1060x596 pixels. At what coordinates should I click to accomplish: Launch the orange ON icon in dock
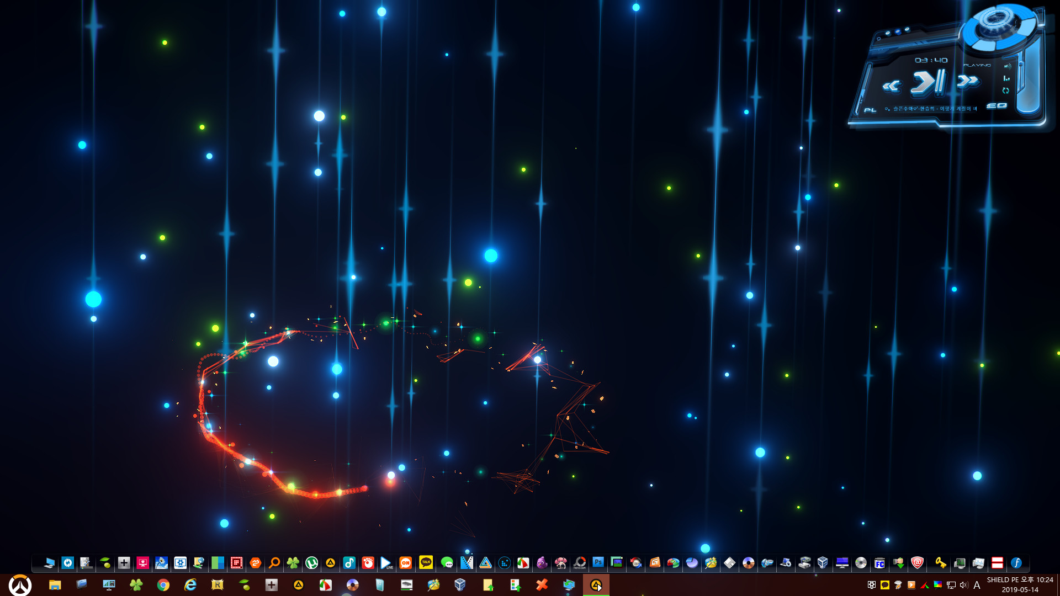(405, 563)
